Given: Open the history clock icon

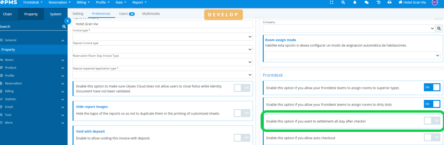Looking at the screenshot, I should [378, 2].
